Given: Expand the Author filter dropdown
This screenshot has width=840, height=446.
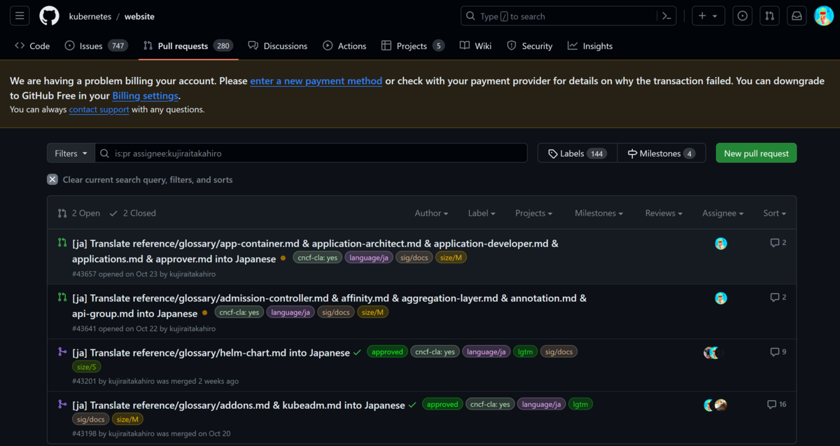Looking at the screenshot, I should coord(431,213).
